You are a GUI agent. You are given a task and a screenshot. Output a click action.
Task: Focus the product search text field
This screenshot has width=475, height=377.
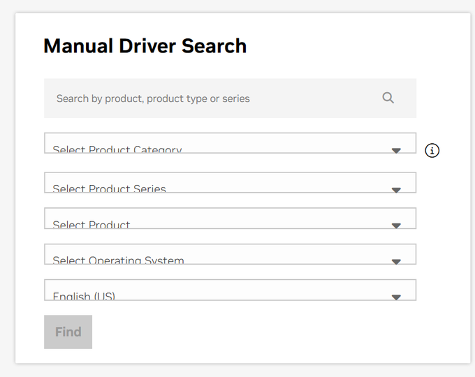point(231,98)
